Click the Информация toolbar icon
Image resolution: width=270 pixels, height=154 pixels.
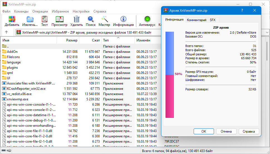pyautogui.click(x=123, y=19)
